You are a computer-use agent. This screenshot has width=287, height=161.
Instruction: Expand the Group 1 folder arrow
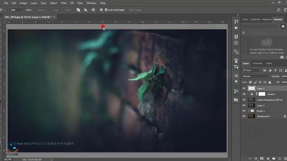(x=248, y=111)
